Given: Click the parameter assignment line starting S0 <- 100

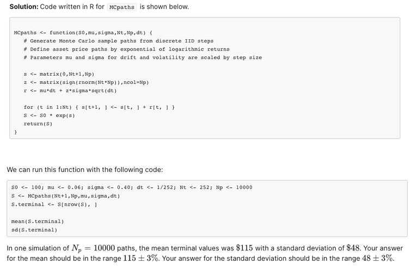Looking at the screenshot, I should pos(132,187).
